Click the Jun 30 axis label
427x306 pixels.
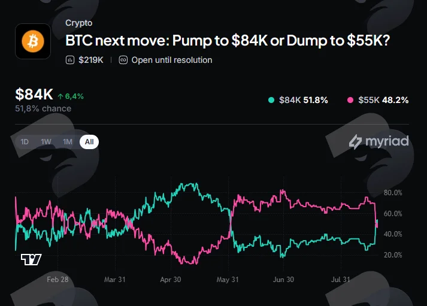click(x=283, y=280)
